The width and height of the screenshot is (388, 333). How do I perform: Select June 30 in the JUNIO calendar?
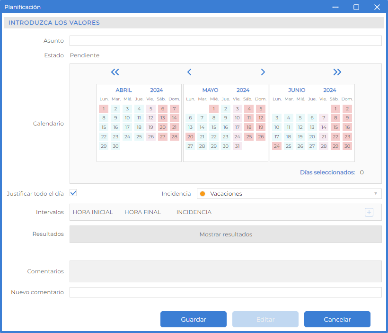(x=347, y=146)
